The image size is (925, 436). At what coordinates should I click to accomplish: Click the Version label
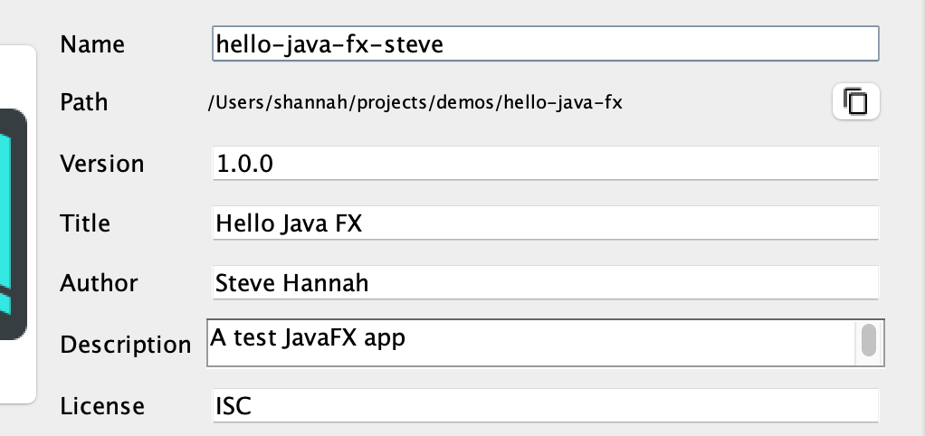tap(101, 163)
